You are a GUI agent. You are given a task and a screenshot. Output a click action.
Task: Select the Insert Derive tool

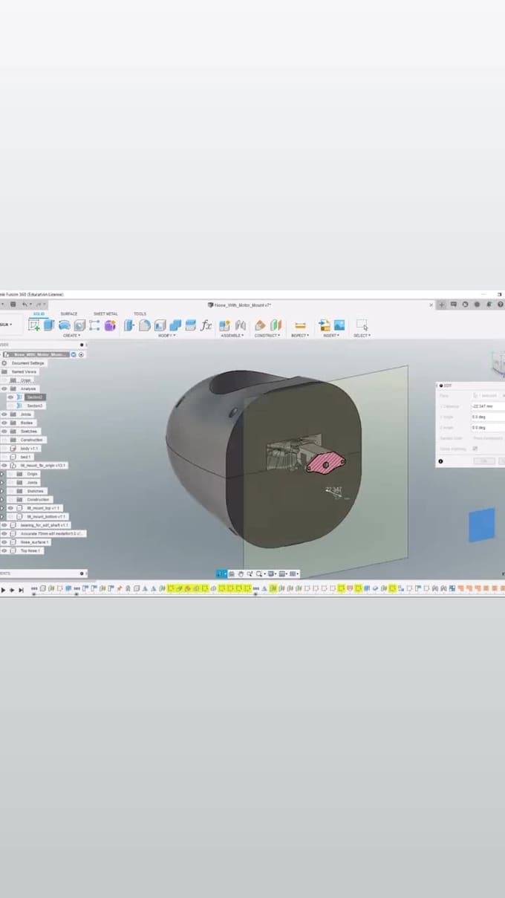(x=324, y=325)
